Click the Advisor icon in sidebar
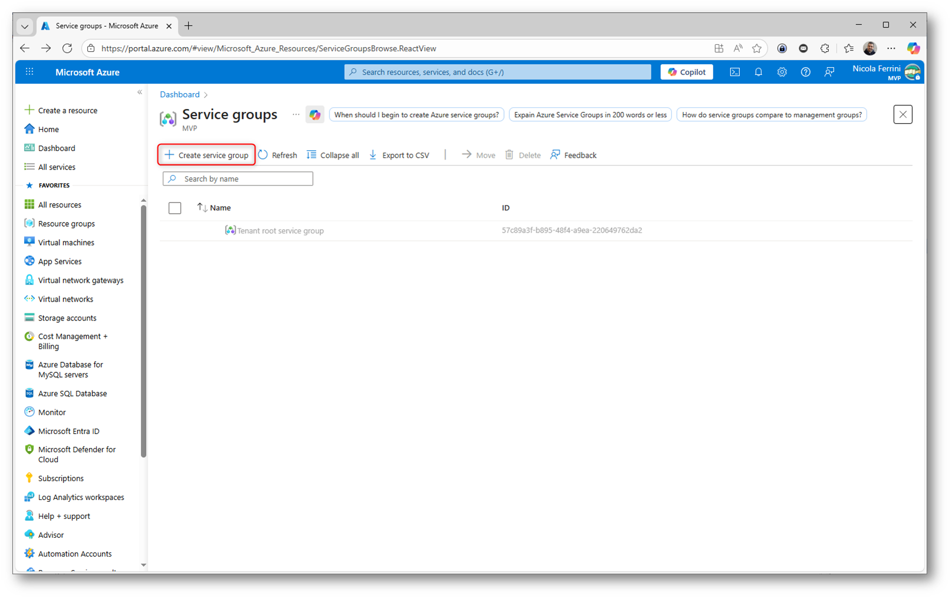The image size is (952, 599). click(x=29, y=534)
